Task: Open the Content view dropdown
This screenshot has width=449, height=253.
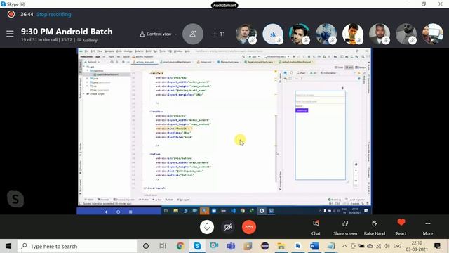Action: pyautogui.click(x=158, y=34)
